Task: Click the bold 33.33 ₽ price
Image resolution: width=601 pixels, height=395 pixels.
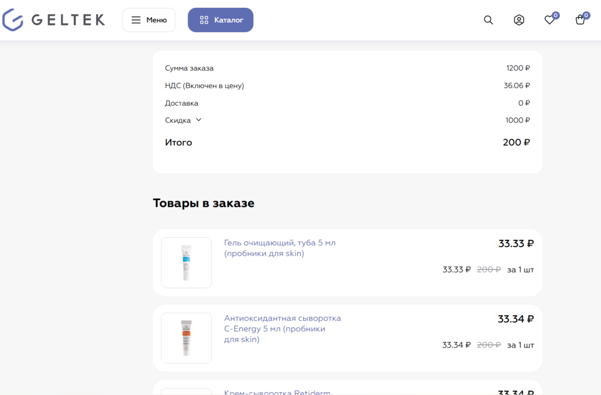Action: (x=516, y=243)
